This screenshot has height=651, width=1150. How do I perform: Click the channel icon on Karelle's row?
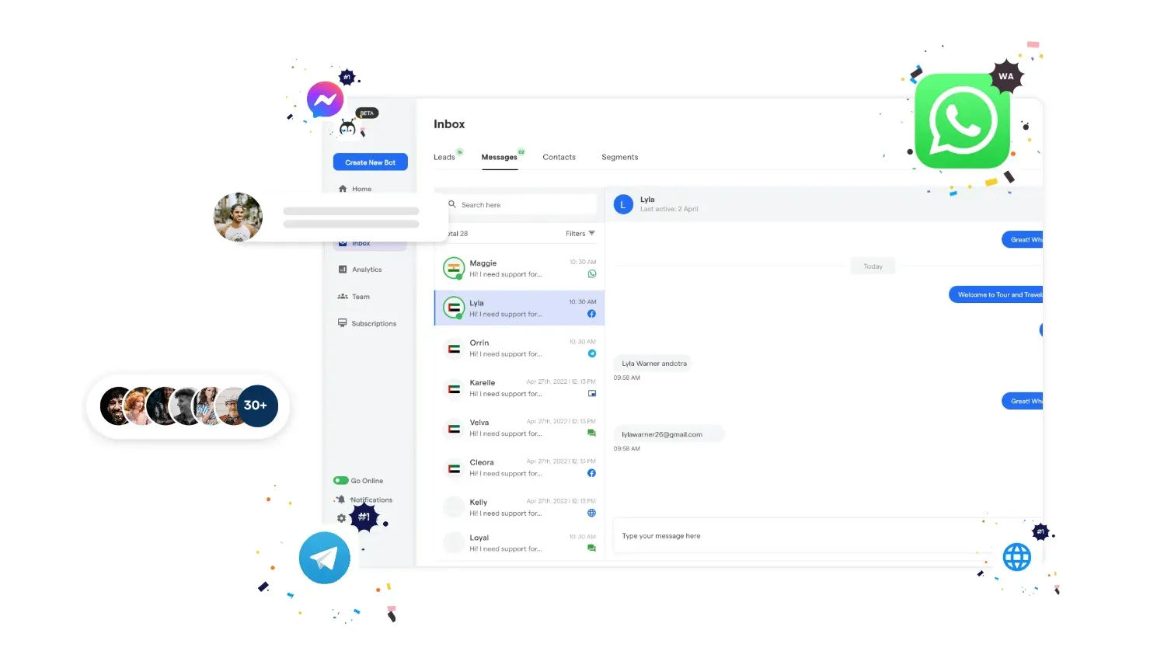[x=592, y=393]
